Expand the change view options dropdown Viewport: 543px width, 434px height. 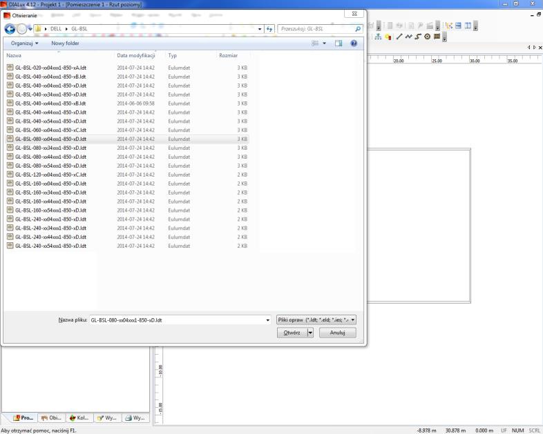point(324,43)
